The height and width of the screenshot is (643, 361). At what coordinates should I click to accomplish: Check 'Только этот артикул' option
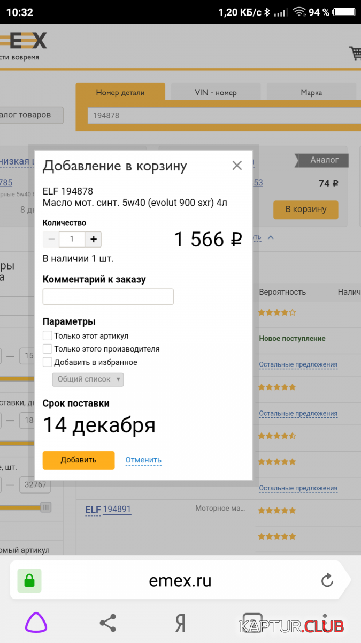pyautogui.click(x=48, y=336)
